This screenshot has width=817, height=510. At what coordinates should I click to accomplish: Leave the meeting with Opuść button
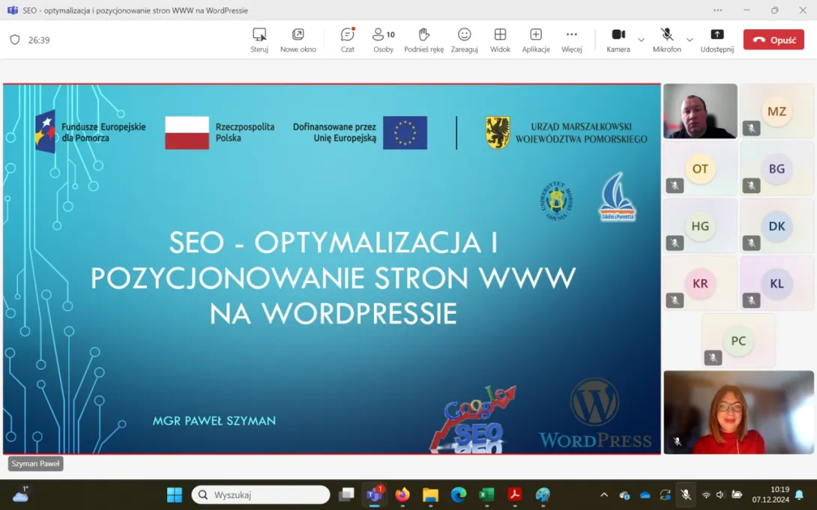(x=774, y=40)
